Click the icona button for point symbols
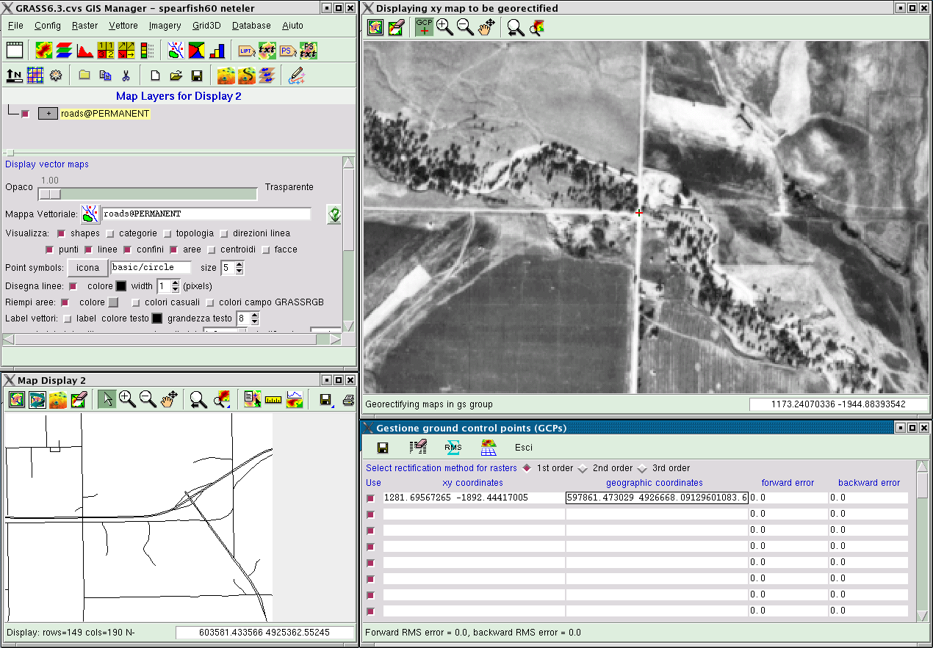Image resolution: width=933 pixels, height=648 pixels. 87,268
